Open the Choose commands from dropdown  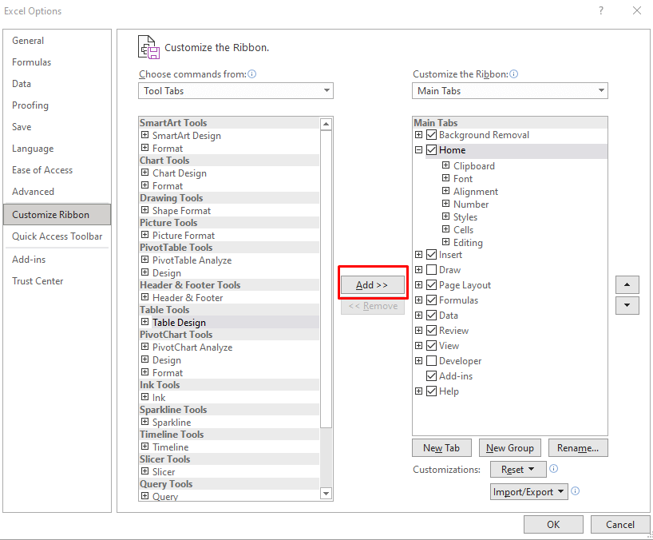point(235,91)
